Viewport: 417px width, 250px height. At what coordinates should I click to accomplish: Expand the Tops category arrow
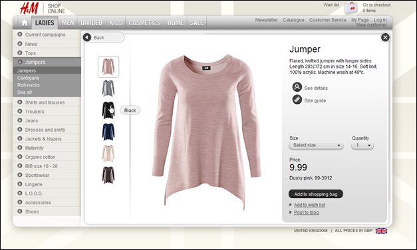click(x=20, y=53)
